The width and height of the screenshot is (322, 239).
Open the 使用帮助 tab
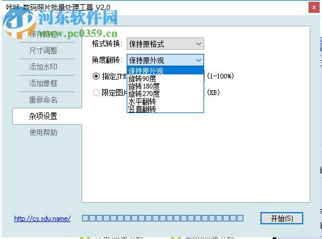43,132
